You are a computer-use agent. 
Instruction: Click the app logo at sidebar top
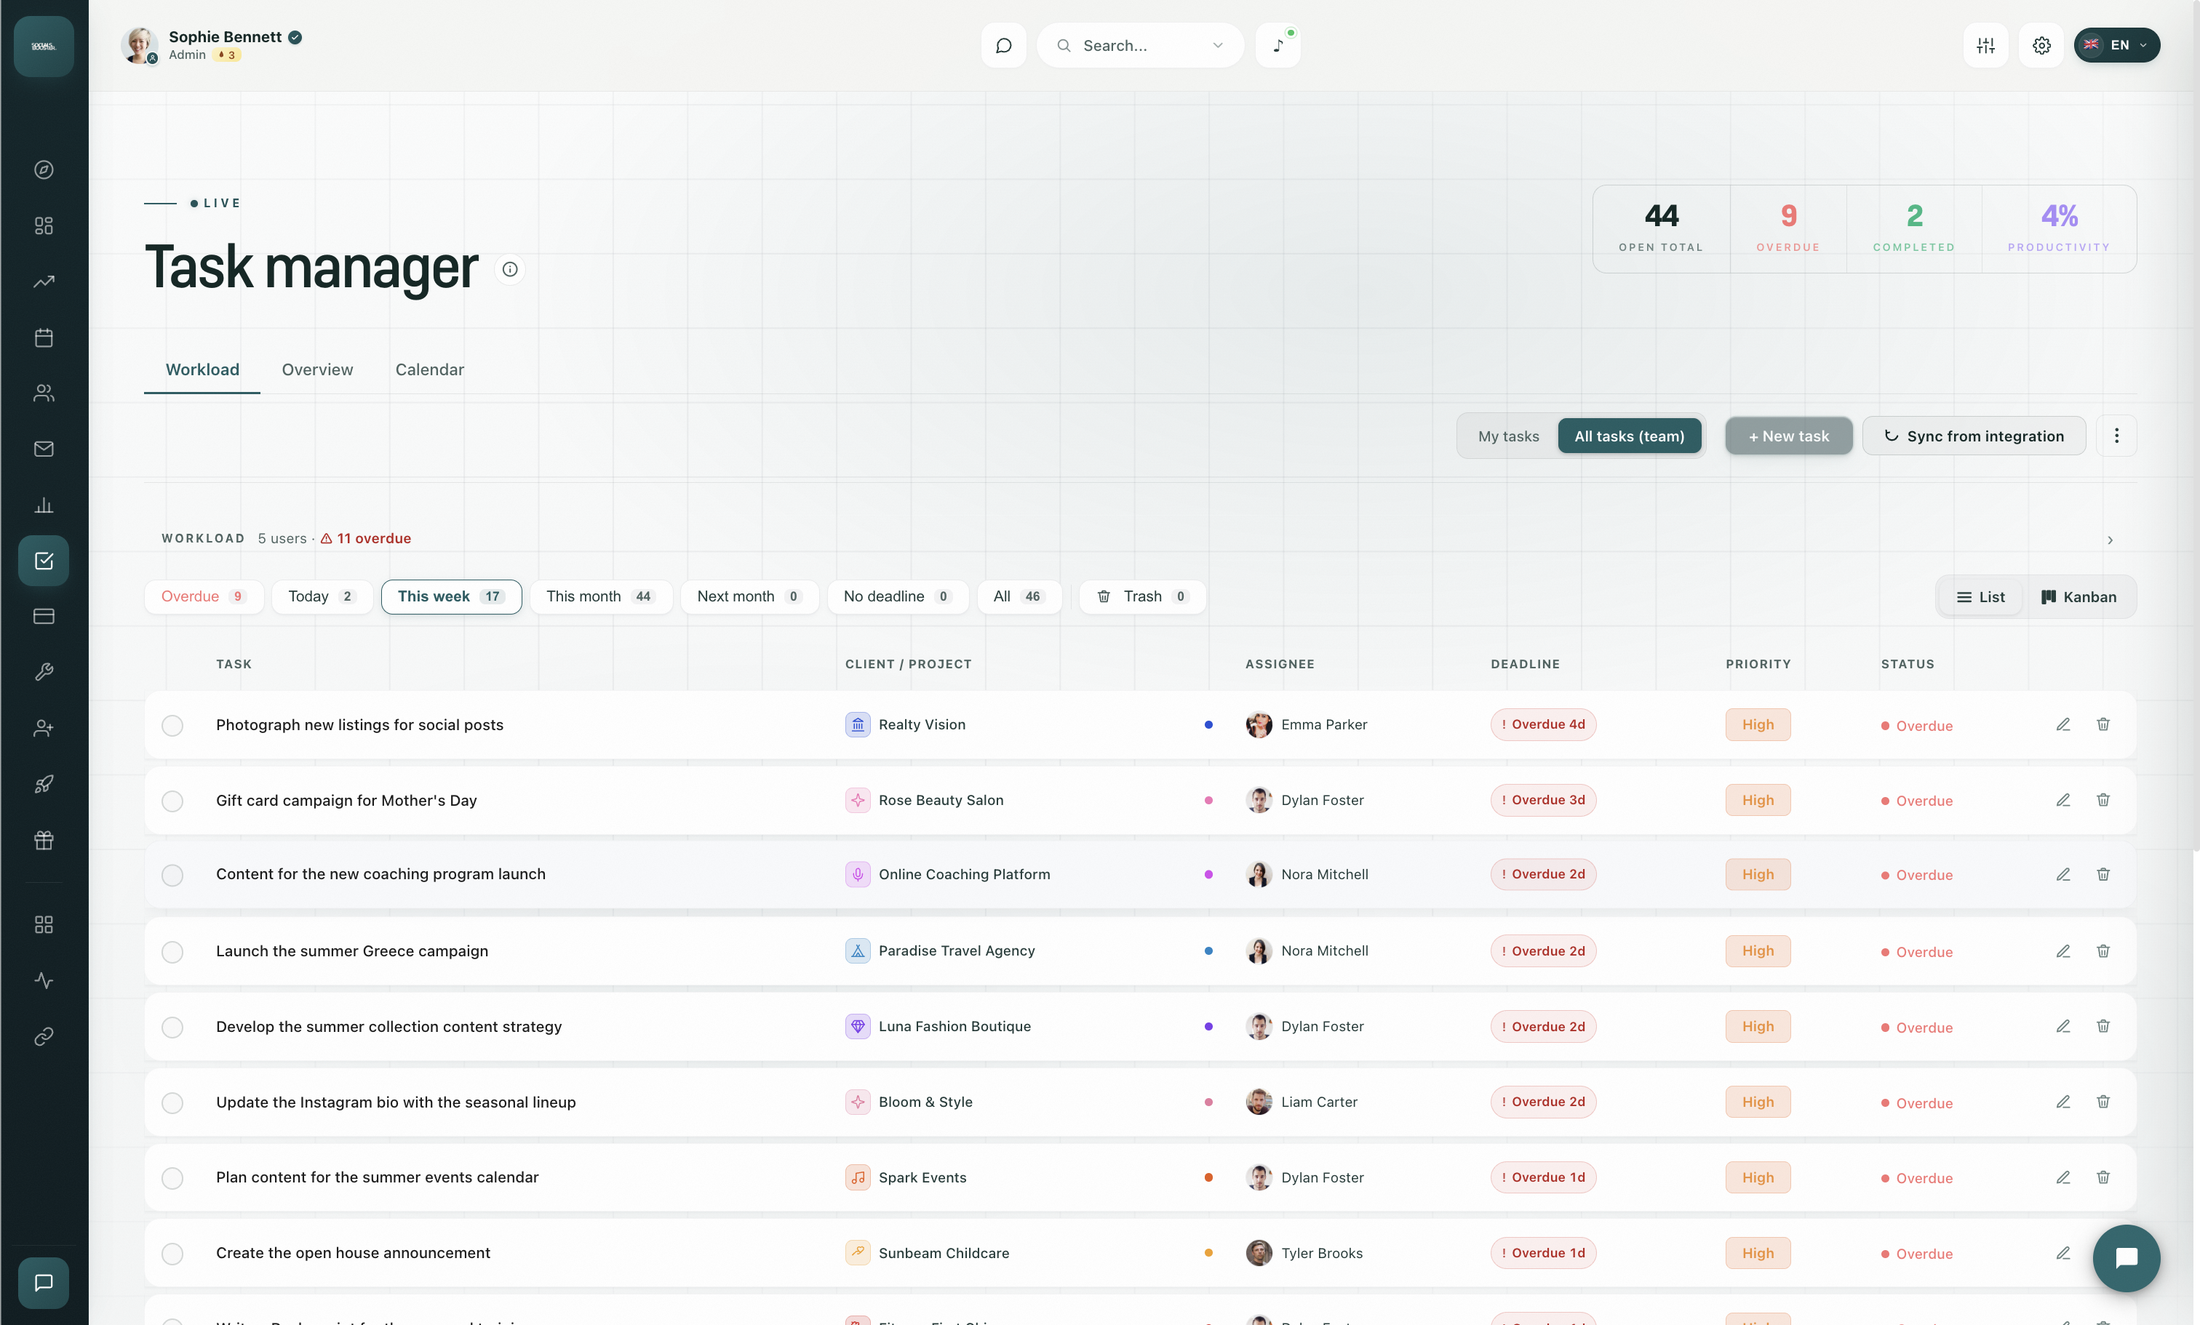point(44,47)
